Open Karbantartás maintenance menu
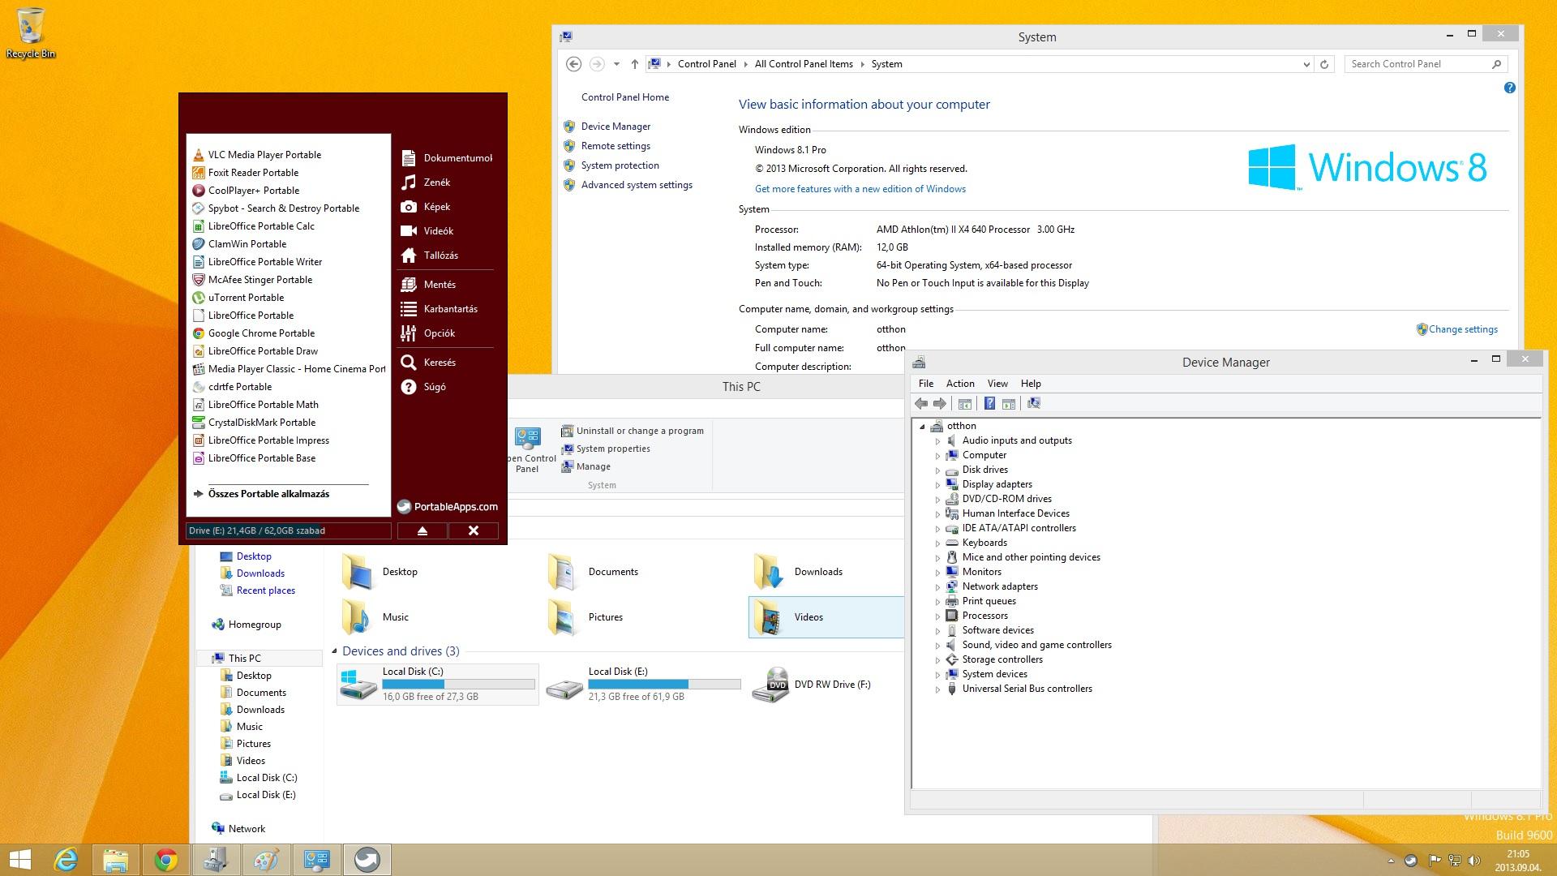The width and height of the screenshot is (1557, 876). 439,309
